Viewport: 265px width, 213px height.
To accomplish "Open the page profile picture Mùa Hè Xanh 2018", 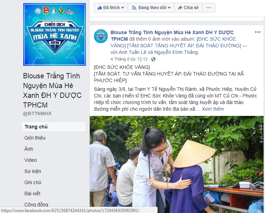I will click(x=55, y=34).
